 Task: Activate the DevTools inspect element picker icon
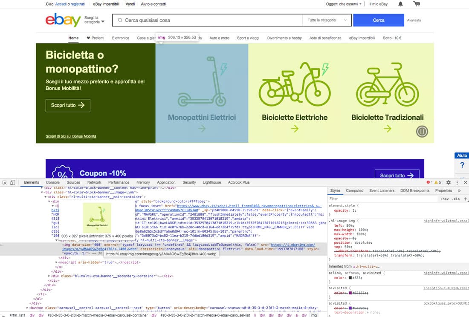click(x=5, y=182)
